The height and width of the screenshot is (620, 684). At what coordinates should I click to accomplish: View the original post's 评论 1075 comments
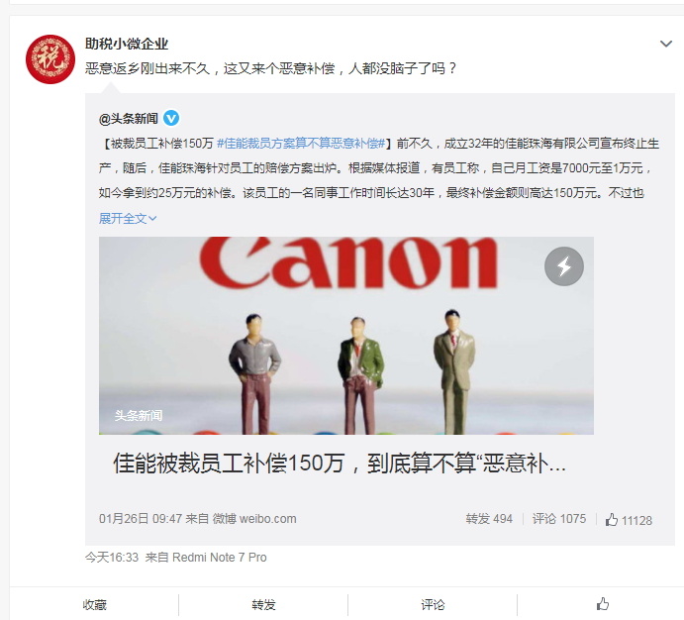tap(559, 519)
